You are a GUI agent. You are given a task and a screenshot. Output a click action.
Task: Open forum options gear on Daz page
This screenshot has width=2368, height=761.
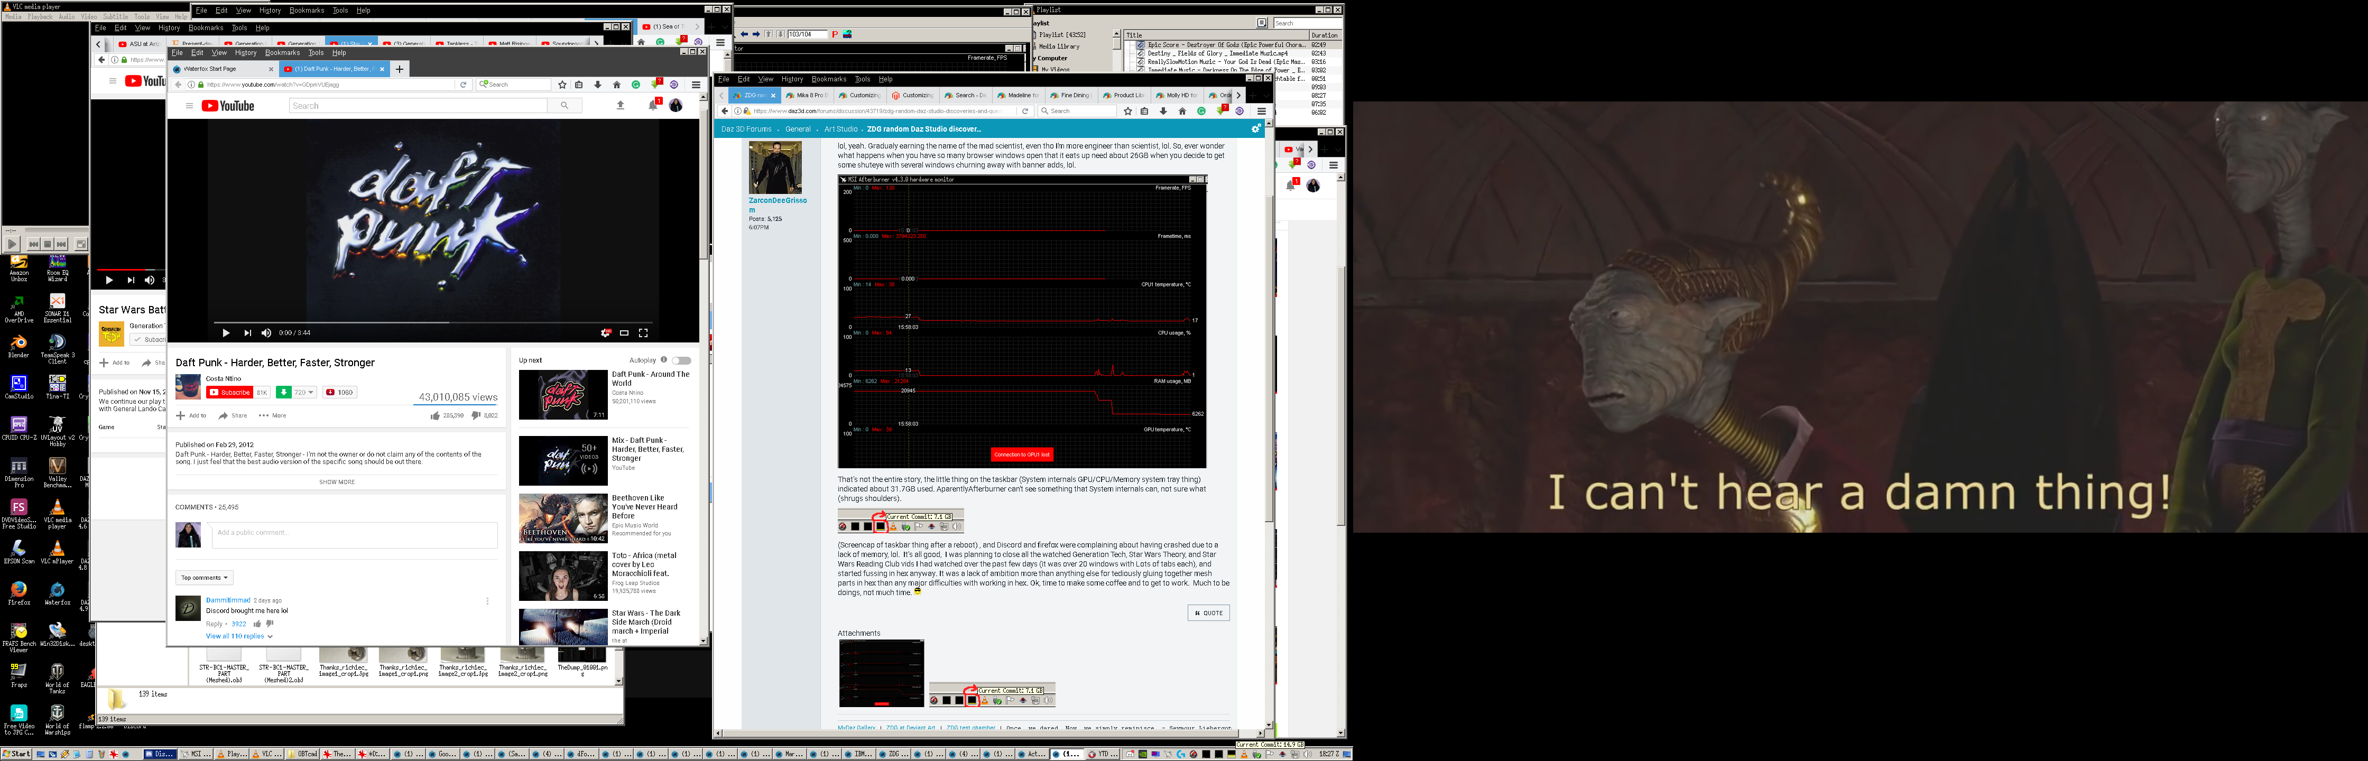click(1256, 128)
